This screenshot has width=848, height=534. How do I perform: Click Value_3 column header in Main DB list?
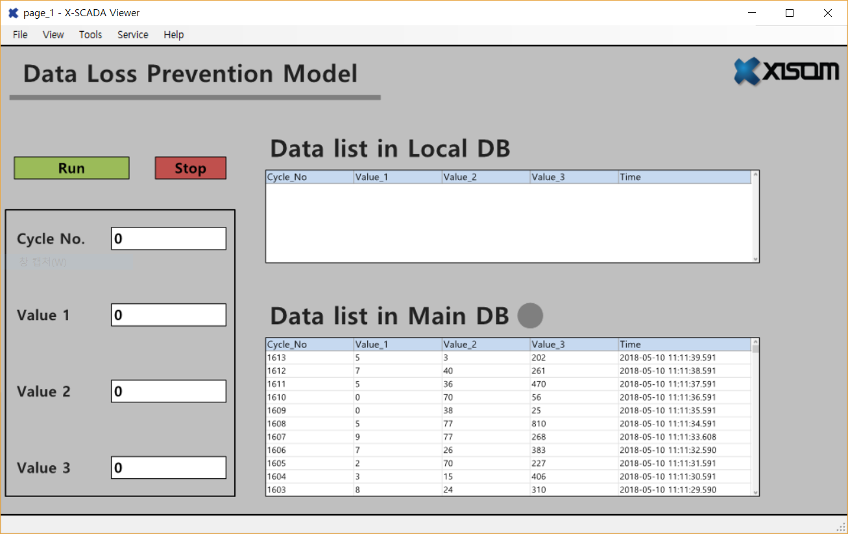pyautogui.click(x=574, y=345)
